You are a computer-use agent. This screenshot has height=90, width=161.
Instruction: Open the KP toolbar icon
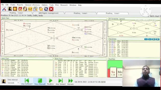pyautogui.click(x=30, y=9)
